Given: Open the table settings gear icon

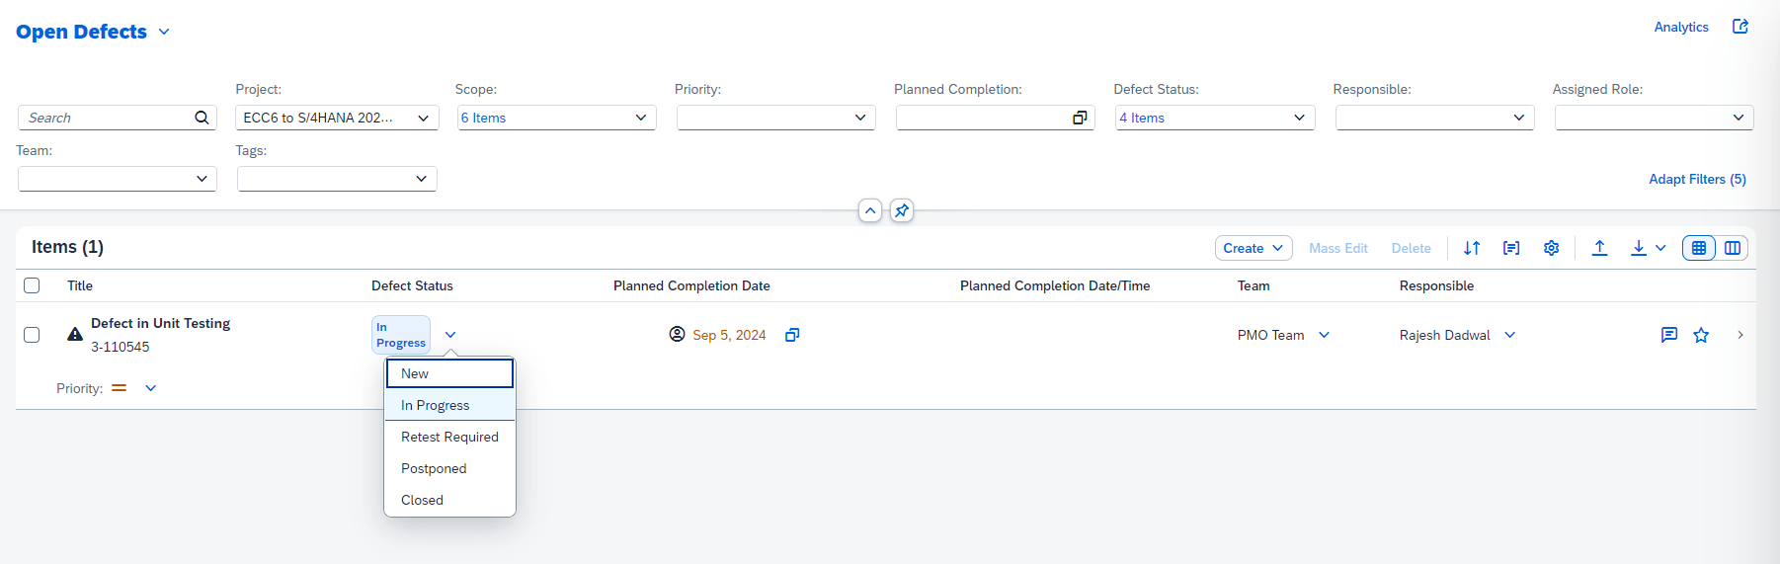Looking at the screenshot, I should 1552,248.
